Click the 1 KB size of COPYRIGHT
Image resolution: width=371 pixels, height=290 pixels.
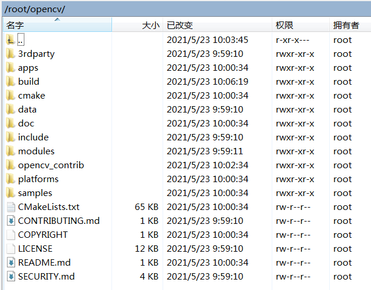pyautogui.click(x=149, y=235)
